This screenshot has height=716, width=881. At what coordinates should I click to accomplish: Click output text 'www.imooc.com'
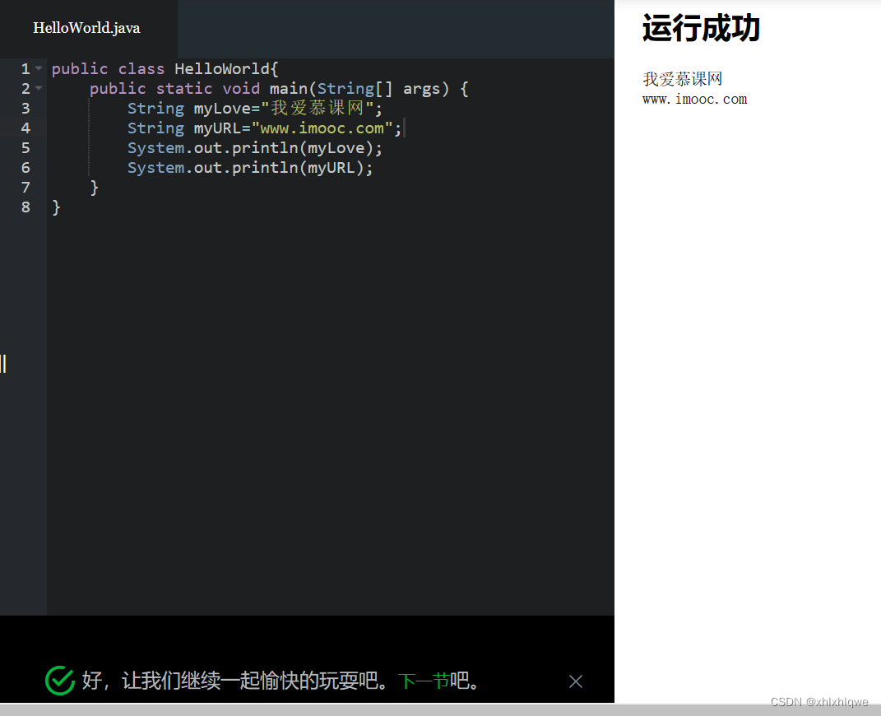(x=694, y=100)
